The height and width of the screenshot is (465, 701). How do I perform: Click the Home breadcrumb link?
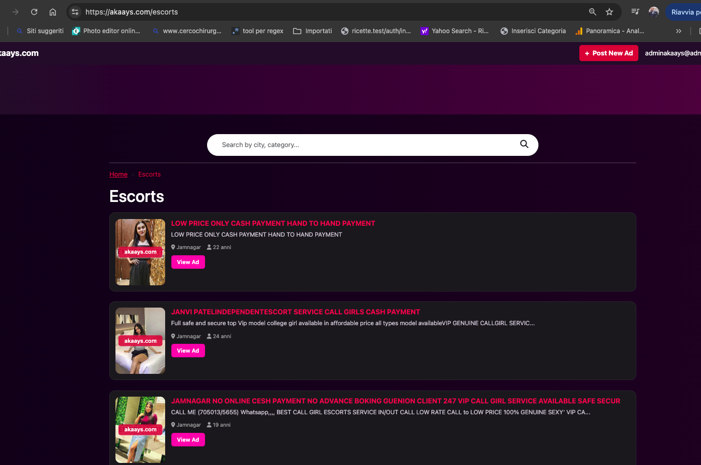point(118,175)
